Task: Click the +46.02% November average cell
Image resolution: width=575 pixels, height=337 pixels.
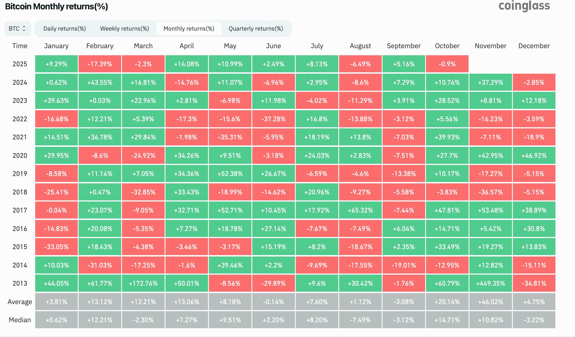Action: [x=490, y=302]
